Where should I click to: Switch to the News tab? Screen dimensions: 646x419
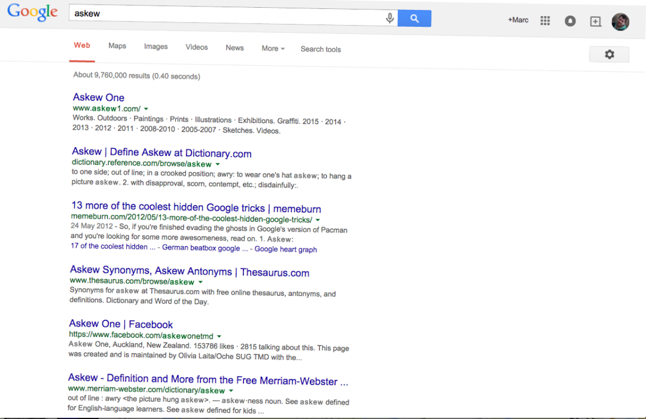pyautogui.click(x=234, y=48)
